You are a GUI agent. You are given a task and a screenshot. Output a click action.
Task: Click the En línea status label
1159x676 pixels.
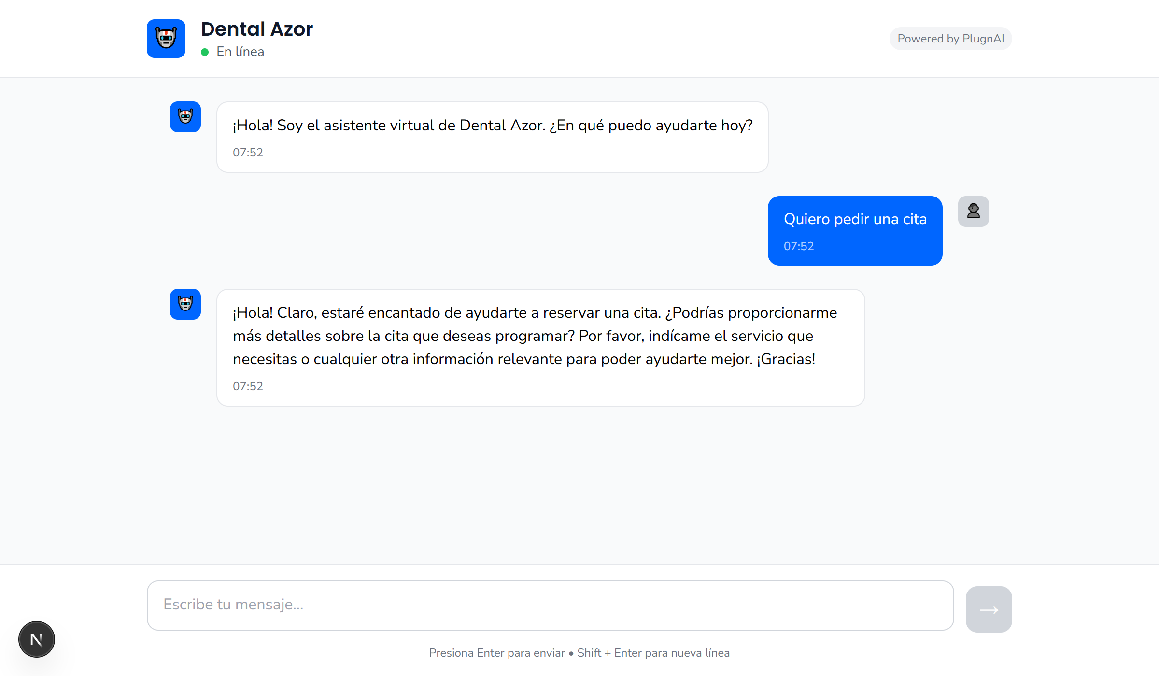pos(240,51)
